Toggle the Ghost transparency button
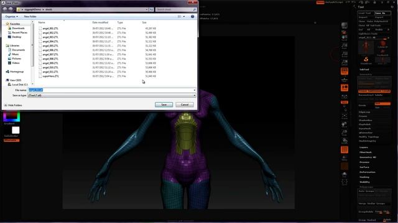Image resolution: width=398 pixels, height=223 pixels. pos(344,166)
